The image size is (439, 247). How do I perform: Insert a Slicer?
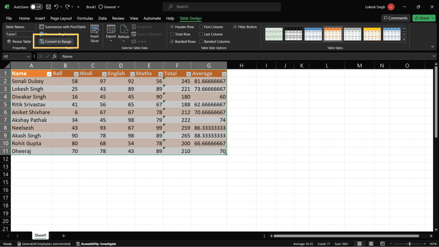(95, 34)
